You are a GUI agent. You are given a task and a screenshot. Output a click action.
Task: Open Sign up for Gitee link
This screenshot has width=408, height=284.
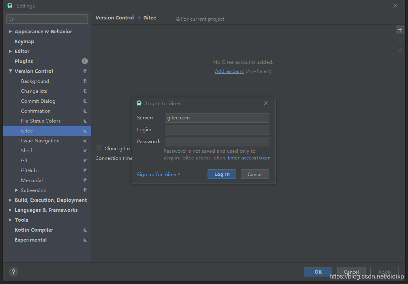158,174
